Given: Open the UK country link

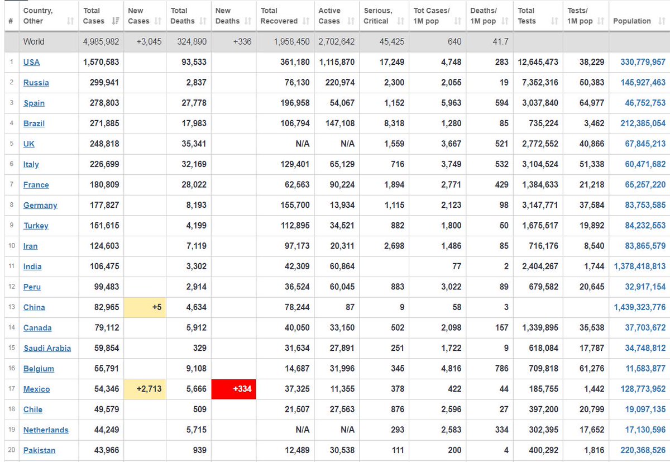Looking at the screenshot, I should tap(29, 144).
